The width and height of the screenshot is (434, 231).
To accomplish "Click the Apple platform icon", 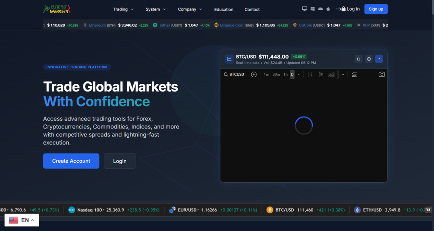I will click(328, 9).
